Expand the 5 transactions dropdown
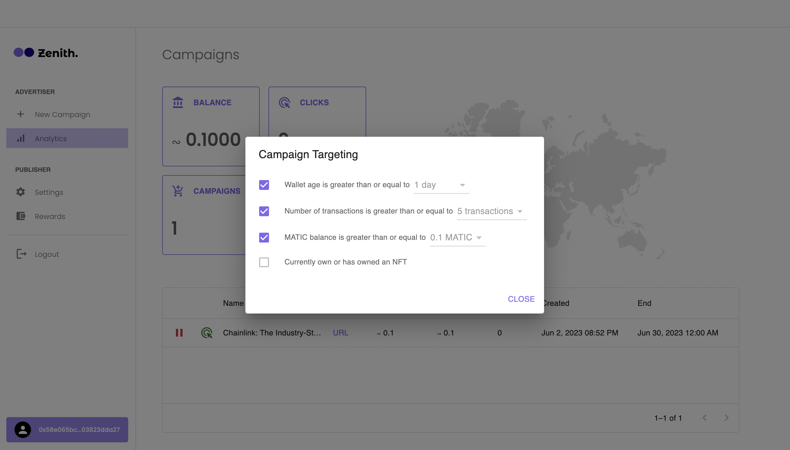The image size is (790, 450). (491, 211)
